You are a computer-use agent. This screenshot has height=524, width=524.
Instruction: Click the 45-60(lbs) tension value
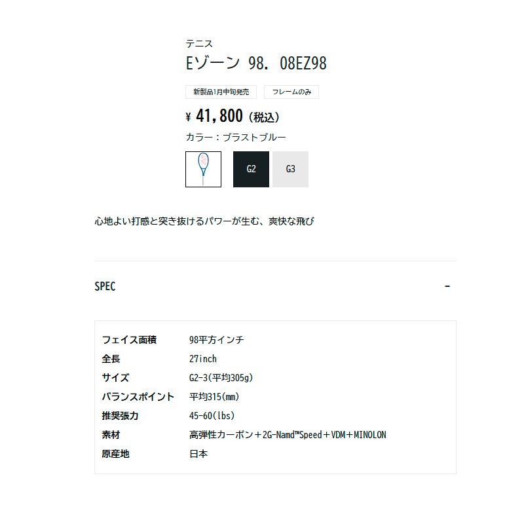212,416
